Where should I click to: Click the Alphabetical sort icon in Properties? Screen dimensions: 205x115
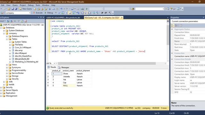click(x=176, y=26)
